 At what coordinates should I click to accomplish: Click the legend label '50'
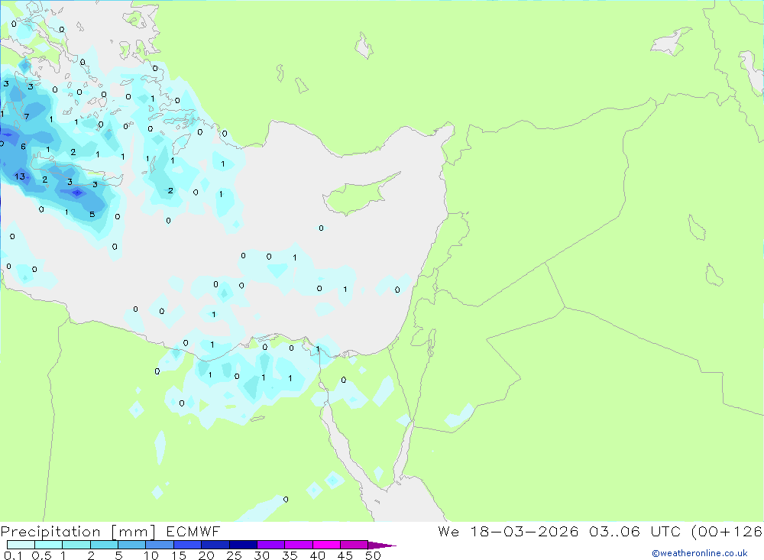(374, 555)
